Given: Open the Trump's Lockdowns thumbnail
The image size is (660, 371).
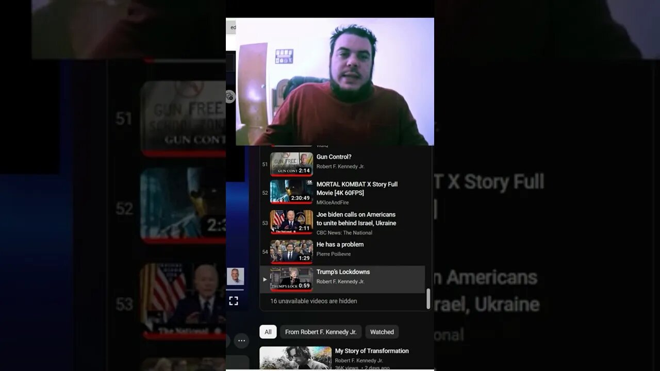Looking at the screenshot, I should (x=291, y=279).
